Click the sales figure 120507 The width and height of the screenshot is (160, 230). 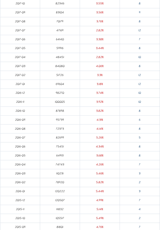click(60, 200)
